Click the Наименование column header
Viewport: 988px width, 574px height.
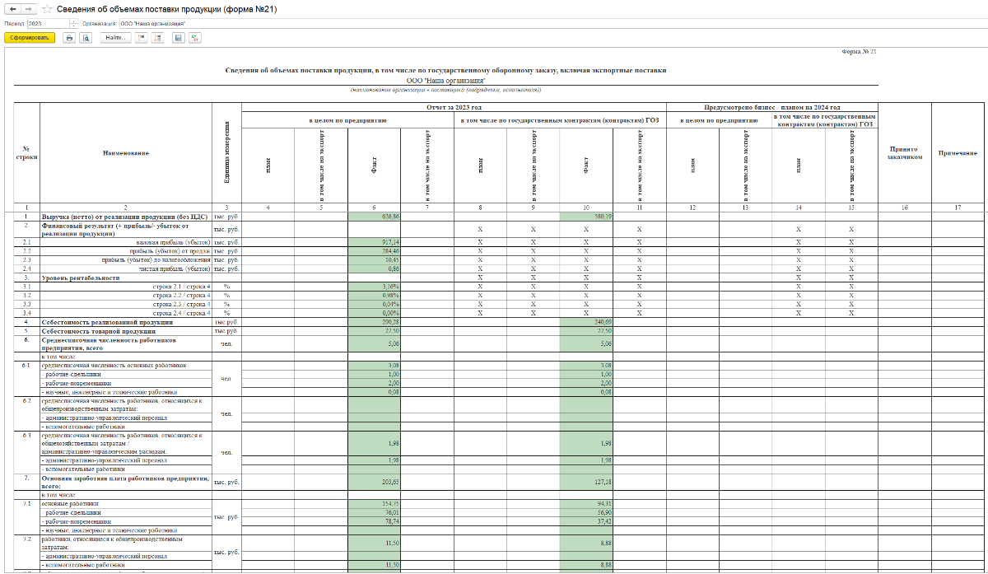pos(126,153)
